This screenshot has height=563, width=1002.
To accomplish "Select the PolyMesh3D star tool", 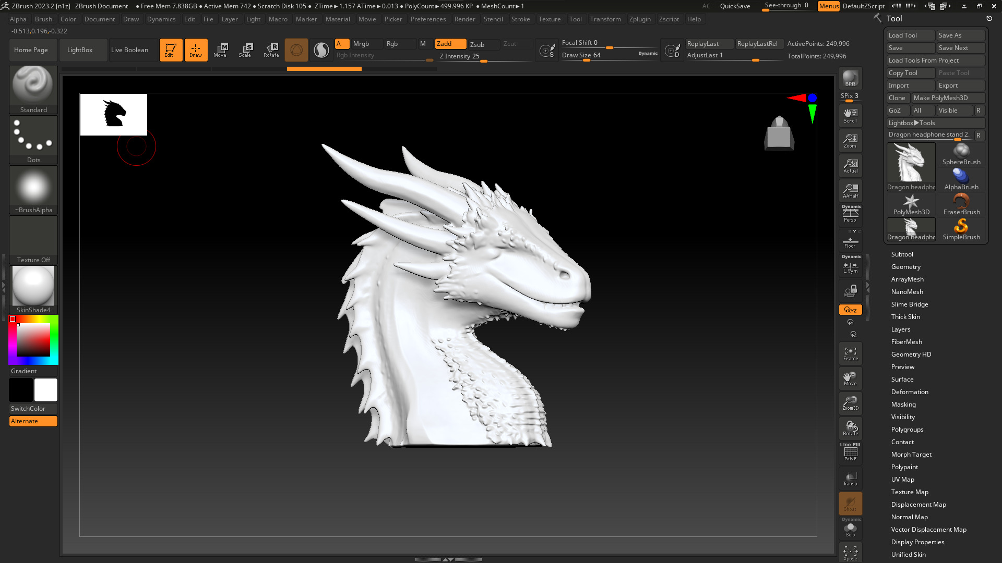I will 911,205.
